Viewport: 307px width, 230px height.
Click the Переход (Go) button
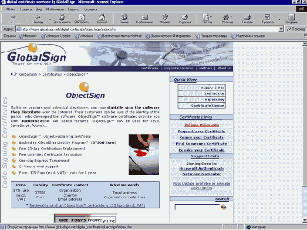[296, 29]
